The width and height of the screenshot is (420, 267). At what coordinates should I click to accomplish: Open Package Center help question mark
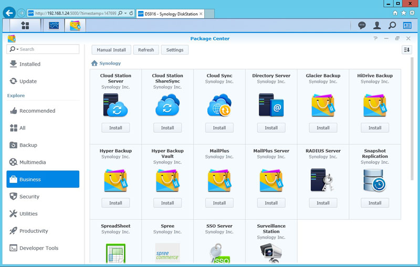pos(375,38)
